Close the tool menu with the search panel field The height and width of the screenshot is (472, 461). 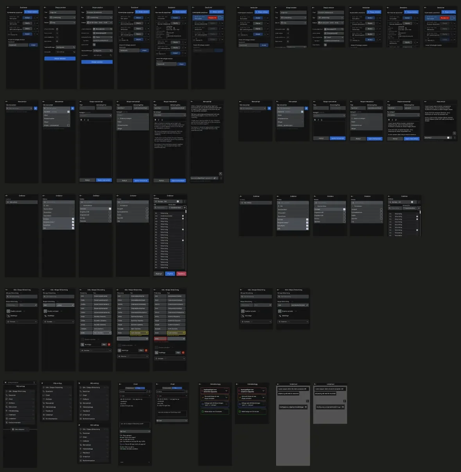coord(5,382)
